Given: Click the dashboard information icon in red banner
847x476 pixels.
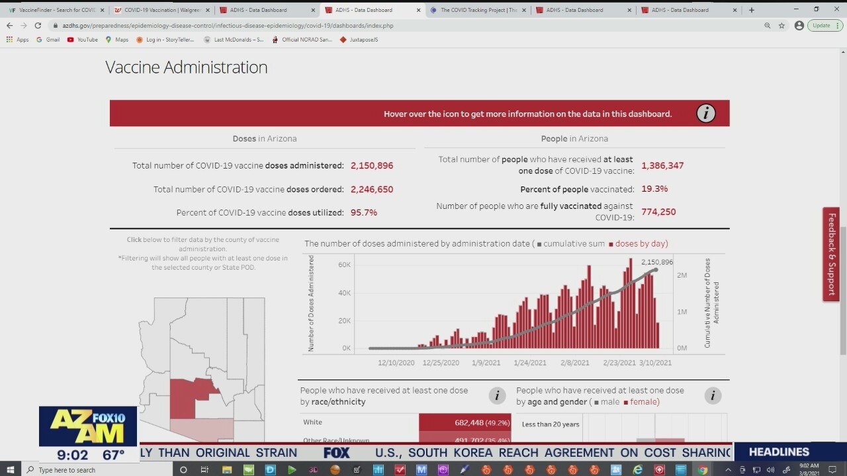Looking at the screenshot, I should click(x=705, y=114).
